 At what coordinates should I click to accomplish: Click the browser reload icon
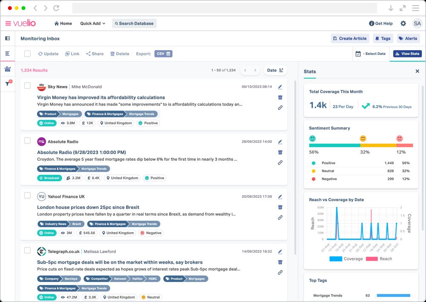(56, 8)
